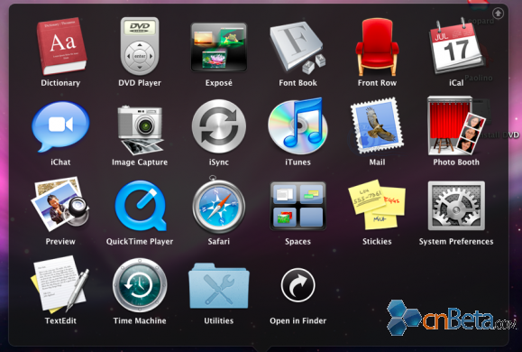
Task: Open Spaces
Action: click(x=298, y=206)
